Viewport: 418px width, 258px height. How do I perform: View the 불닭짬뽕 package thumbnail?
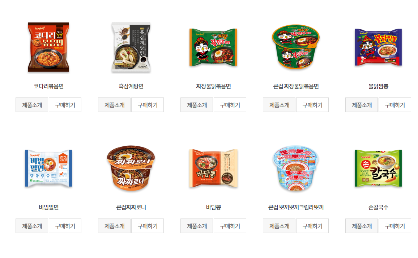tap(378, 47)
